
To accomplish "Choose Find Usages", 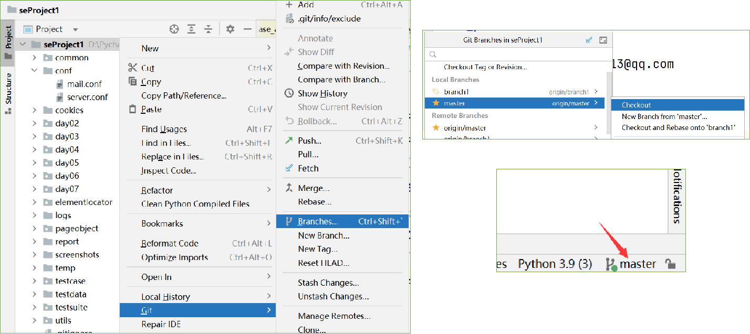I will [197, 129].
